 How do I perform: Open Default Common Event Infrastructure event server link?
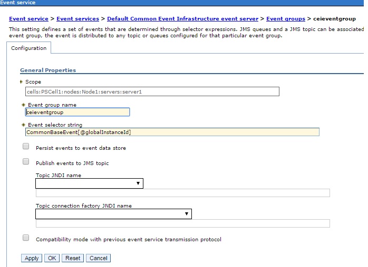(182, 19)
